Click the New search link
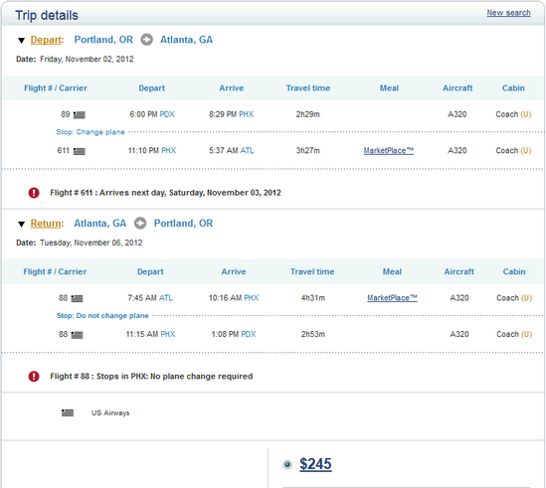Image resolution: width=546 pixels, height=488 pixels. tap(508, 13)
